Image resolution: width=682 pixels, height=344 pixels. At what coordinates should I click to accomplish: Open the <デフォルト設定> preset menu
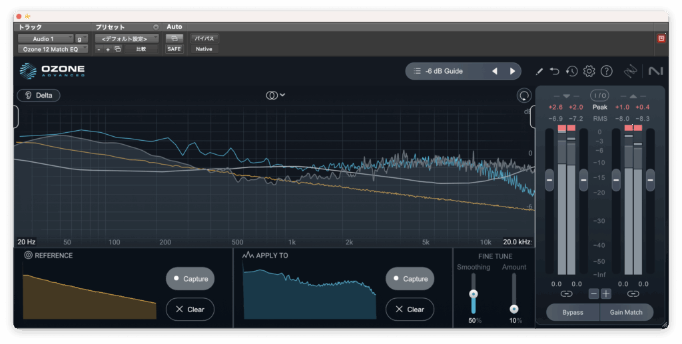[126, 39]
